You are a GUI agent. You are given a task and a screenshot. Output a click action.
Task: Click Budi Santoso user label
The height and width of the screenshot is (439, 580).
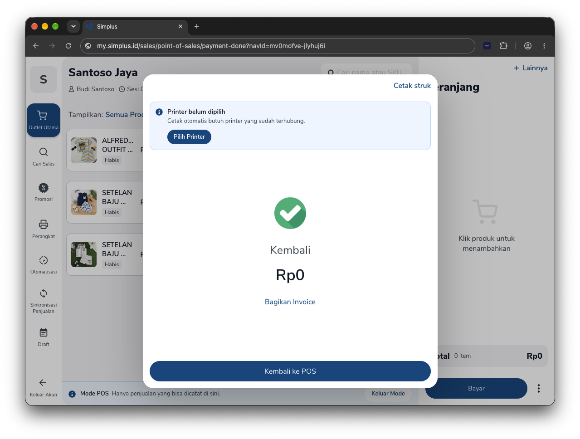point(92,89)
